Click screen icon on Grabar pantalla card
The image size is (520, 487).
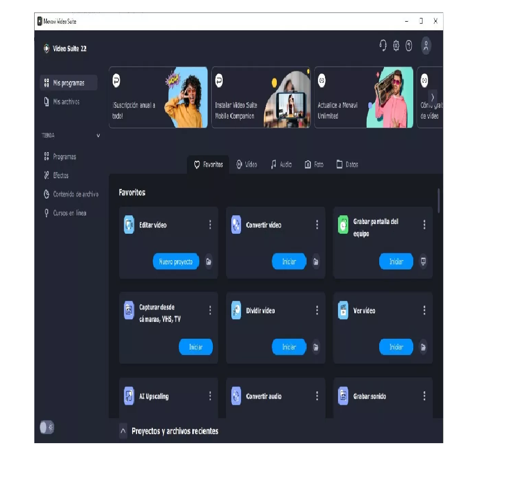tap(423, 261)
